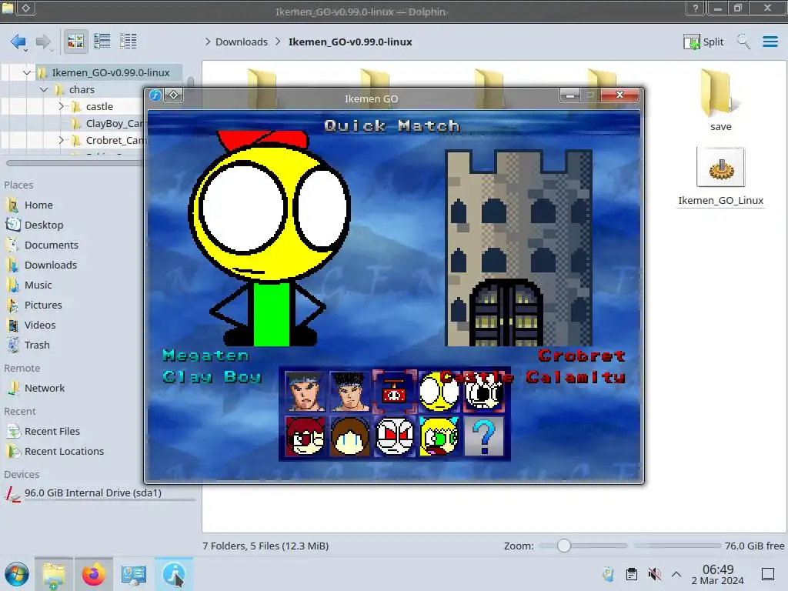This screenshot has height=591, width=788.
Task: Click Downloads in the breadcrumb path
Action: tap(241, 42)
